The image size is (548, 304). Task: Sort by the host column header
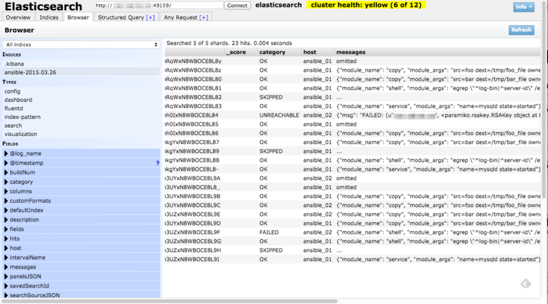point(318,52)
